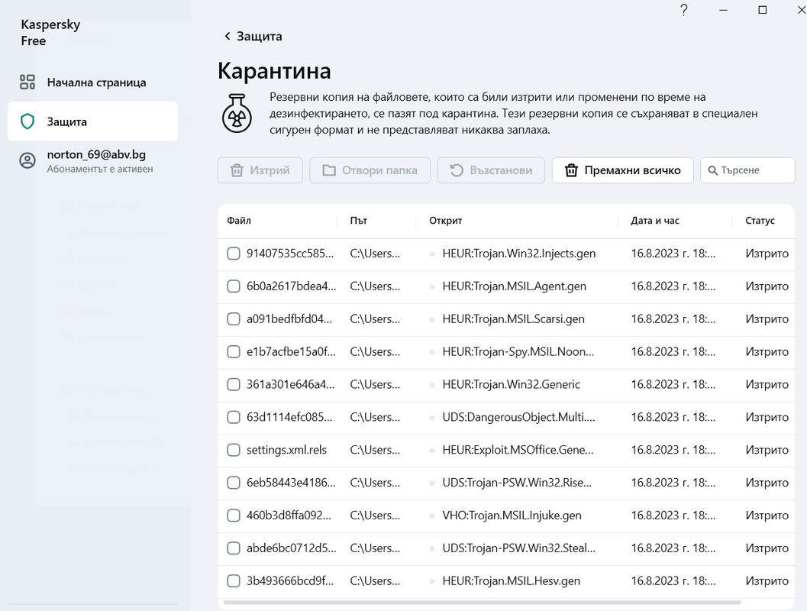Tick checkbox for 361a301e646a4... file
This screenshot has height=611, width=807.
[x=234, y=384]
